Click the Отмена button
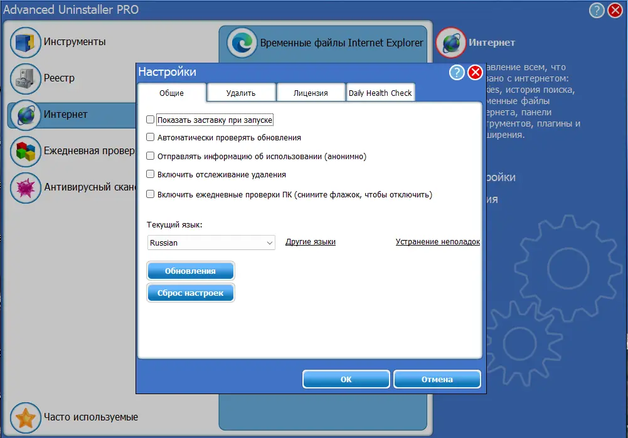 click(437, 379)
